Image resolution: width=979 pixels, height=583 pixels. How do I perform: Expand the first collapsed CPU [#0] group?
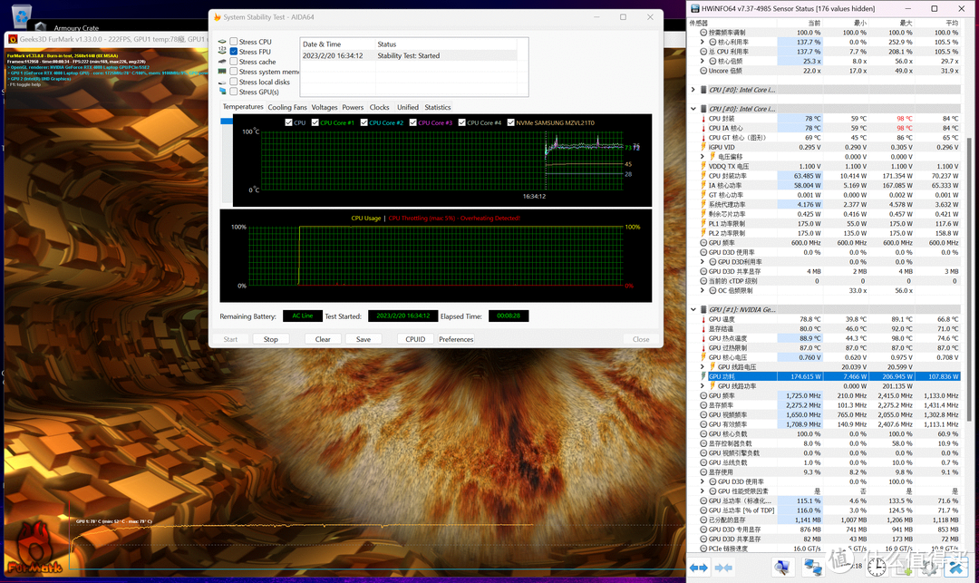(x=693, y=90)
